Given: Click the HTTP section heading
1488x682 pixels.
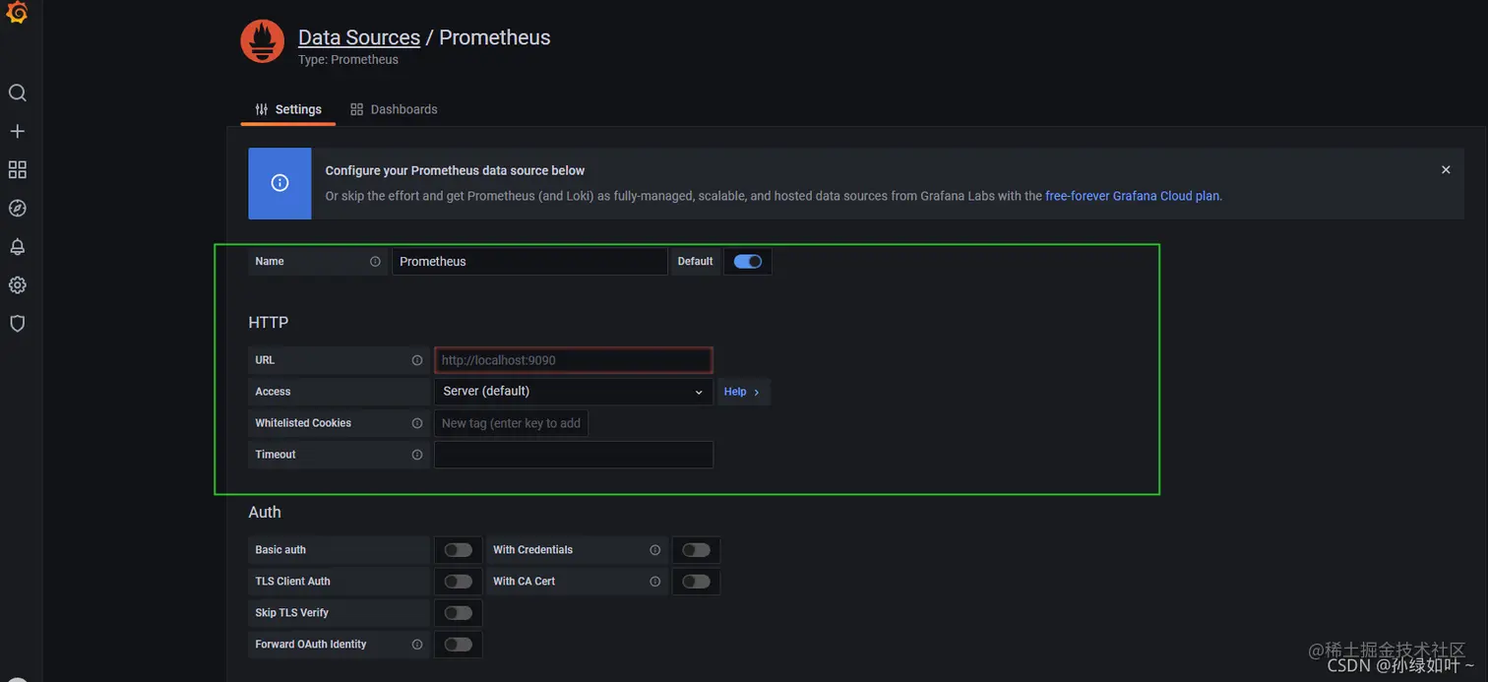Looking at the screenshot, I should point(269,323).
